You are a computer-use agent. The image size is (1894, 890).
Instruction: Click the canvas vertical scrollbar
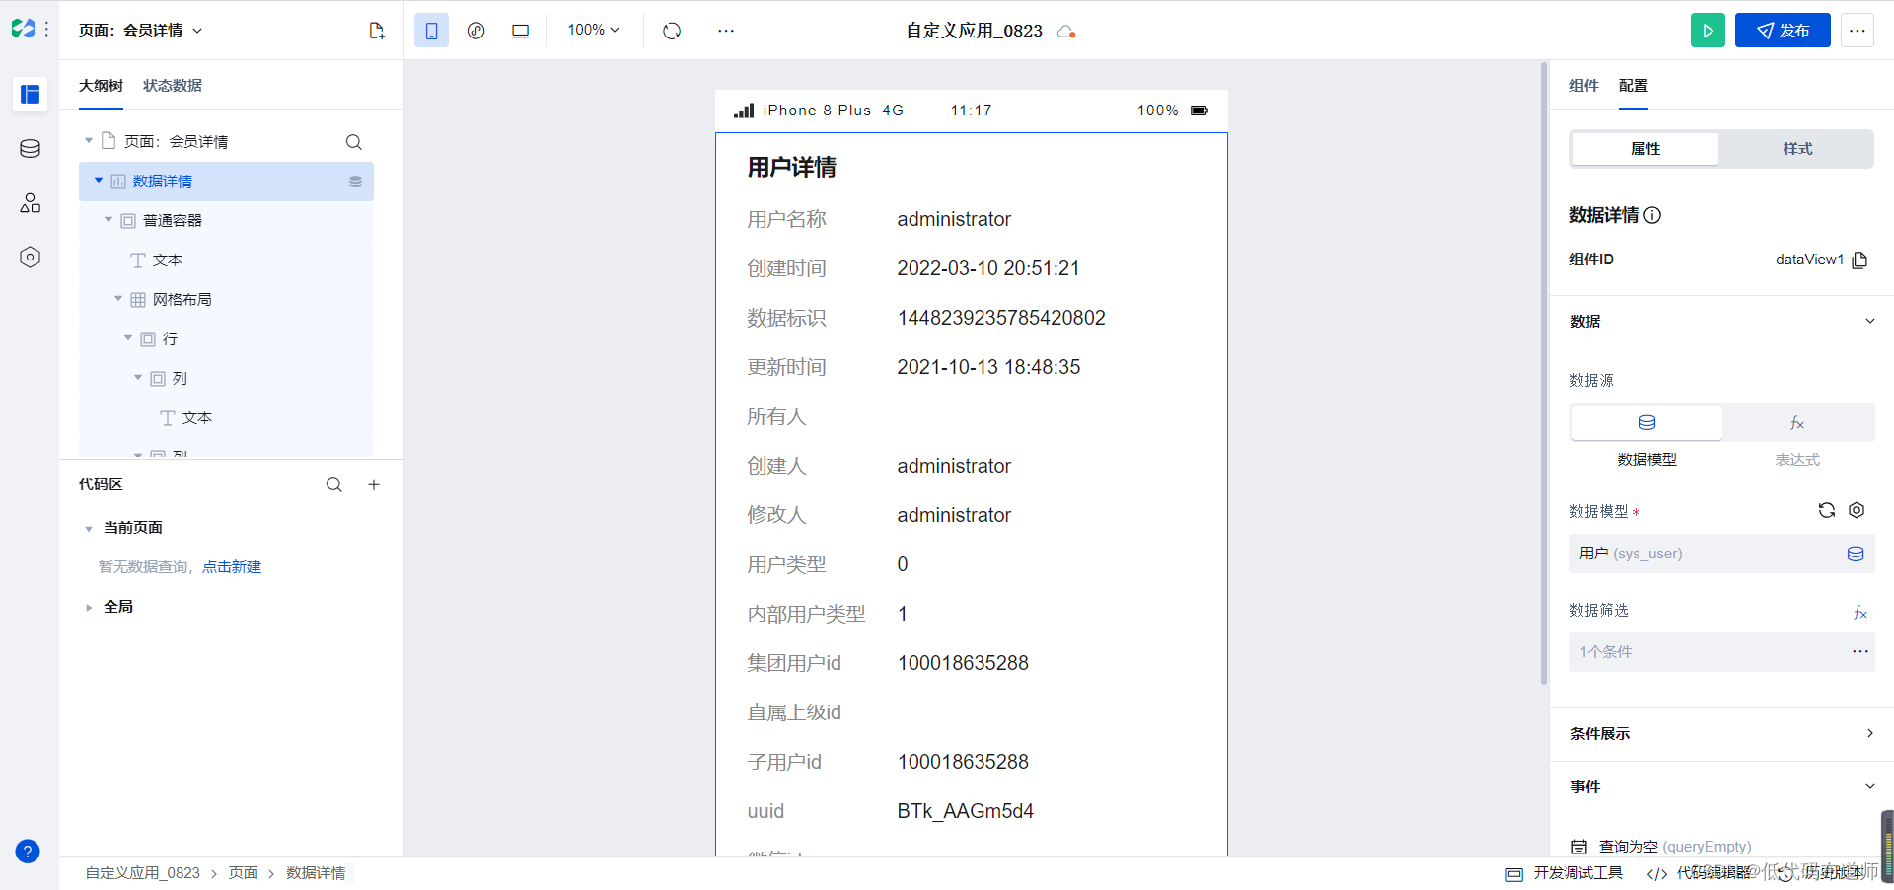click(1544, 373)
